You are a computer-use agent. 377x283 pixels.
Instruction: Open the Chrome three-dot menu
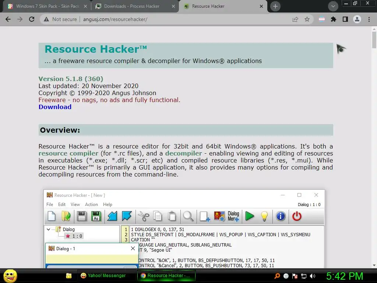[369, 19]
